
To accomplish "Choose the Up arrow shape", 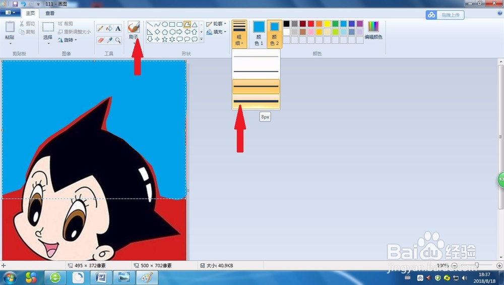I will (195, 32).
